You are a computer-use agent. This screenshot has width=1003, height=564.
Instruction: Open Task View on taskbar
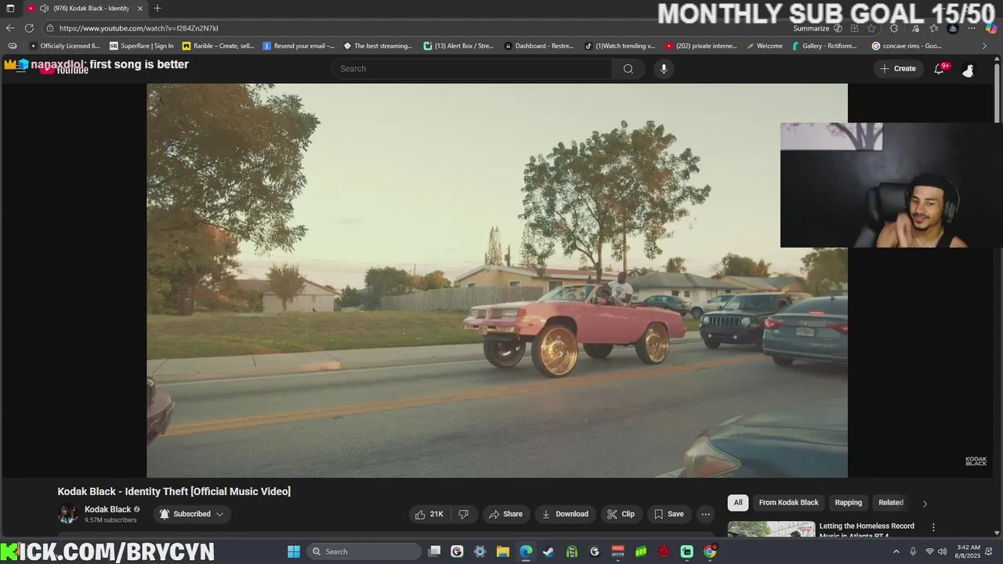coord(434,551)
